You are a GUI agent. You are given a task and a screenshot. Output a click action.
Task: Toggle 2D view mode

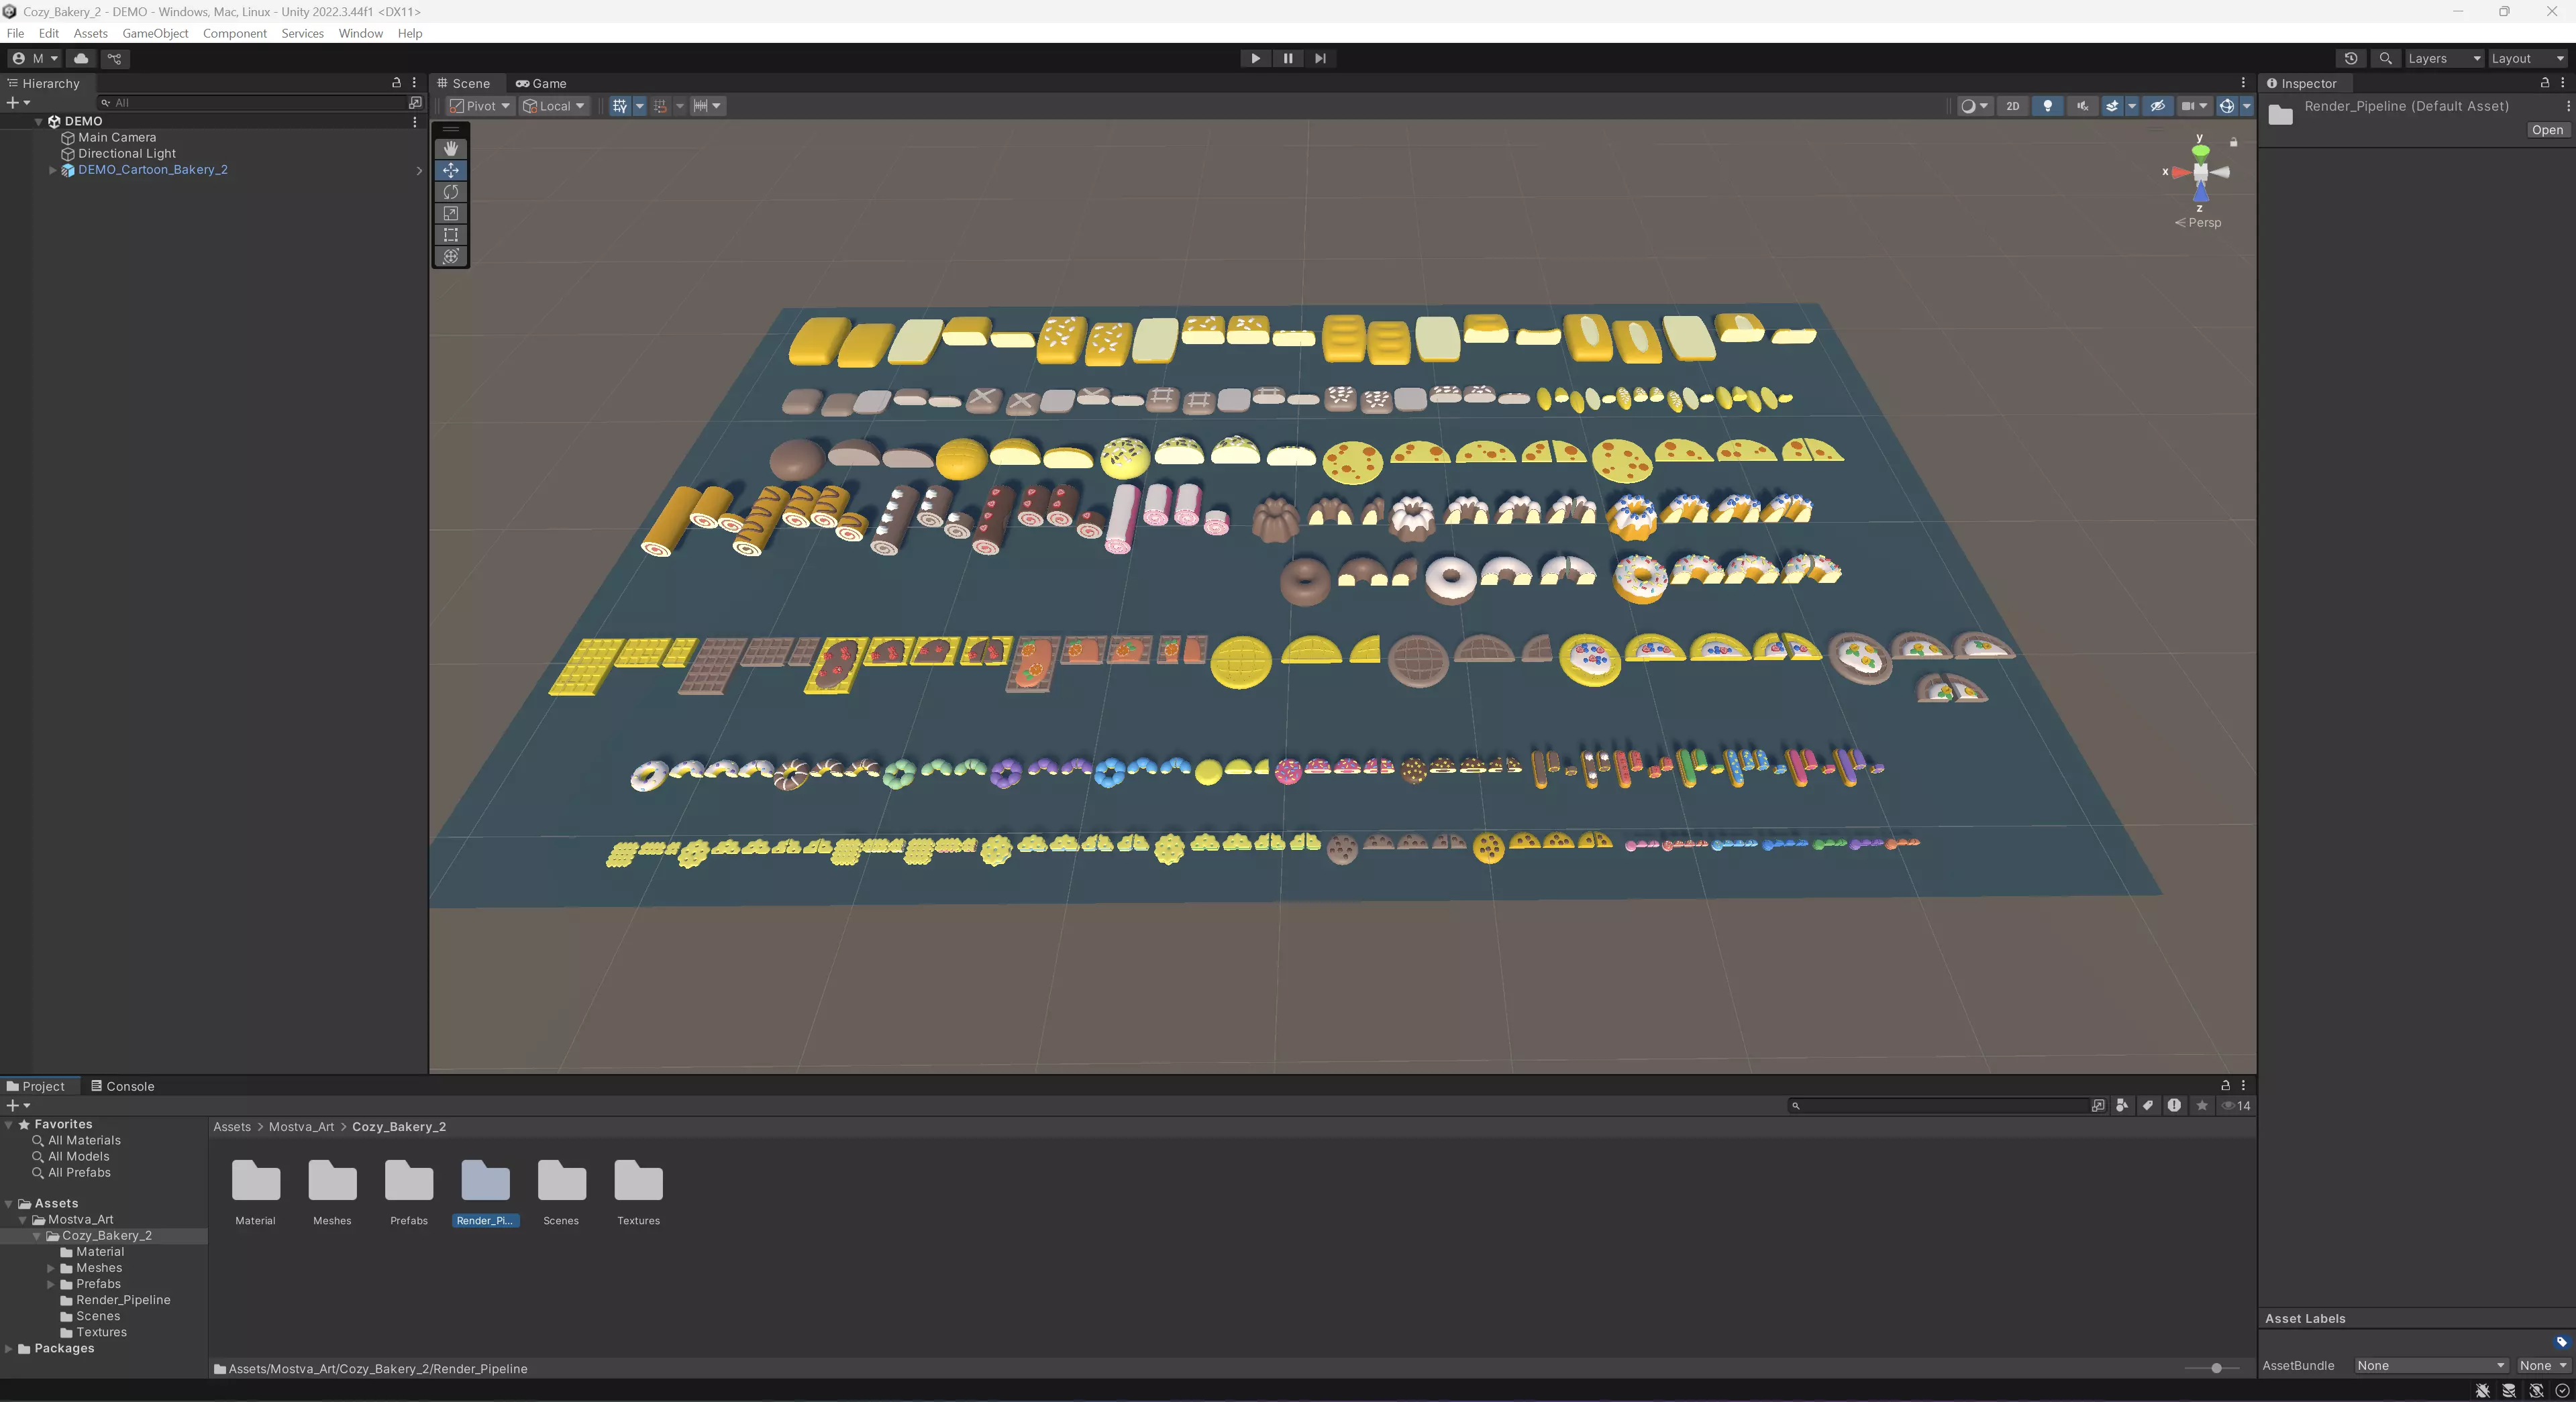[2013, 106]
